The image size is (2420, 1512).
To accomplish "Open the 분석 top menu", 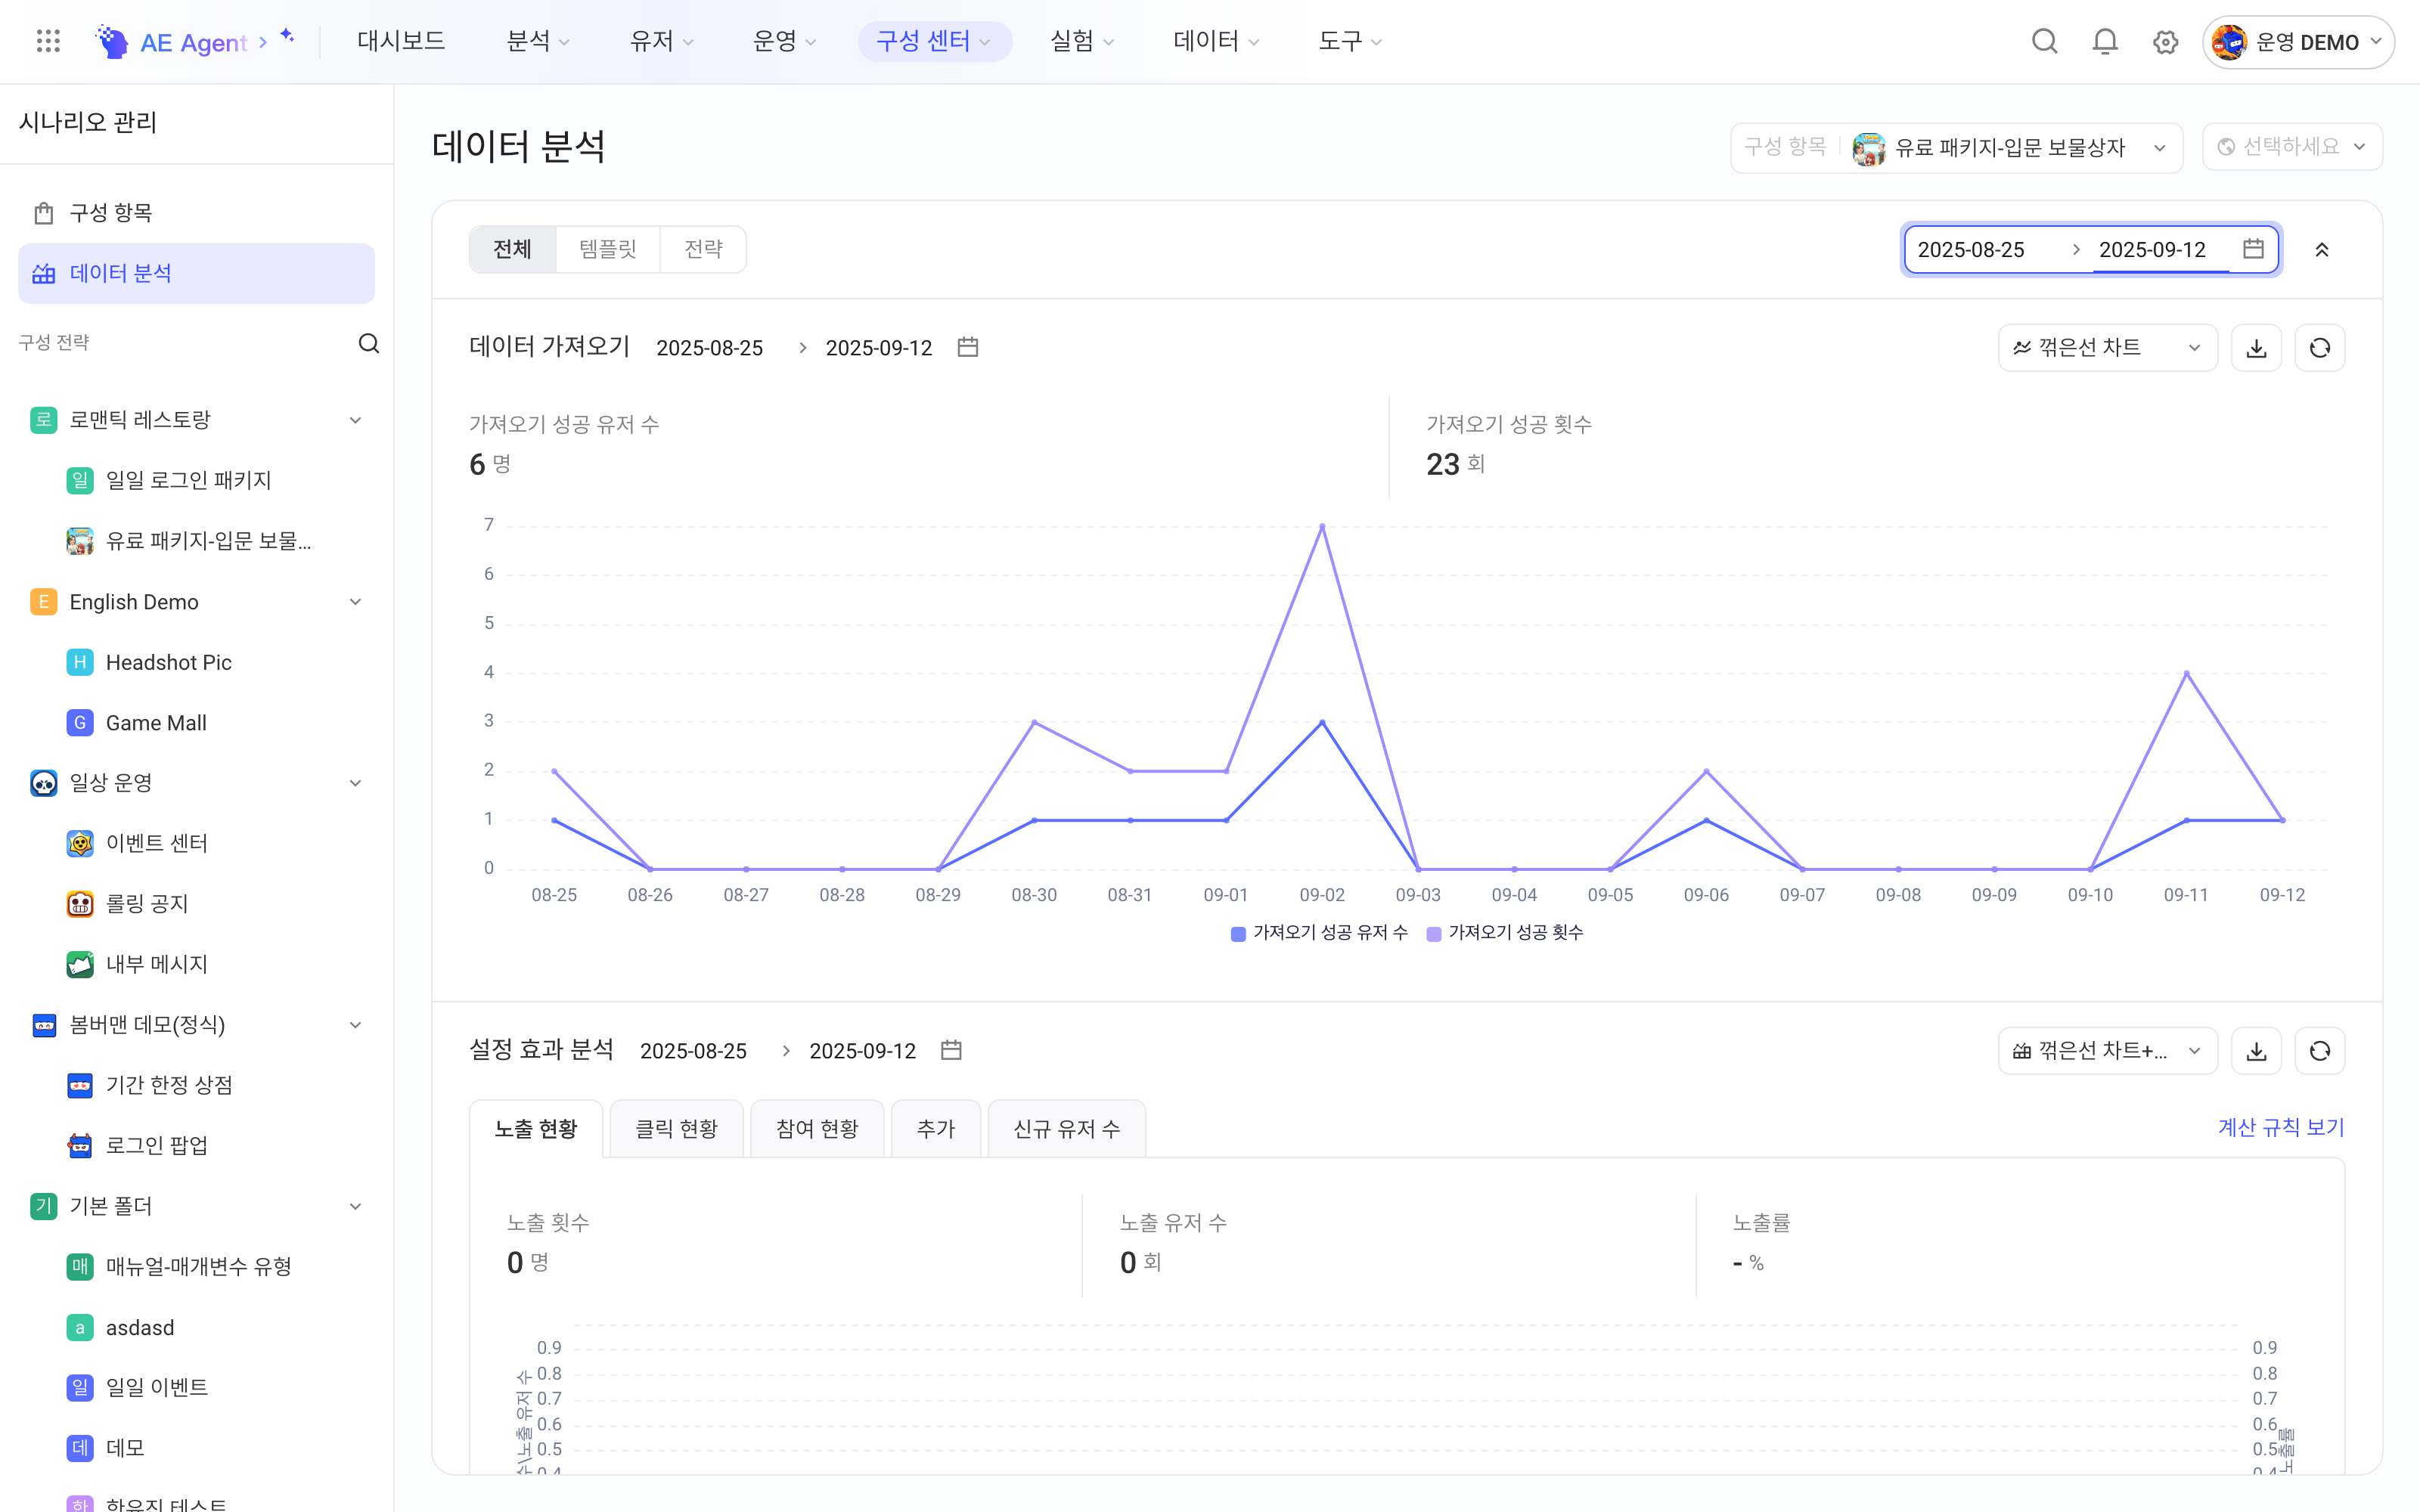I will tap(538, 41).
